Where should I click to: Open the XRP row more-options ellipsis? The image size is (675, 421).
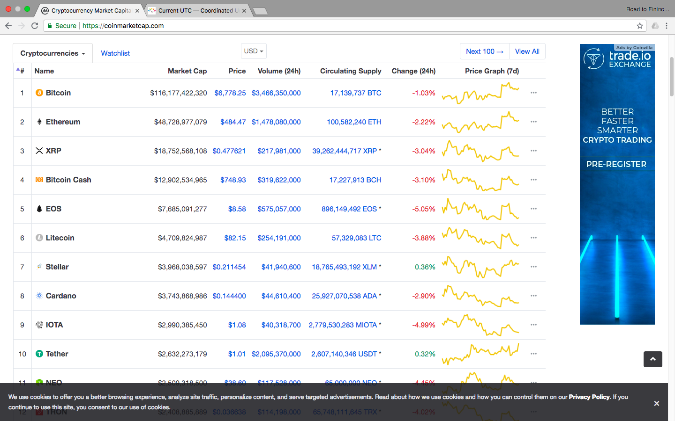(533, 151)
